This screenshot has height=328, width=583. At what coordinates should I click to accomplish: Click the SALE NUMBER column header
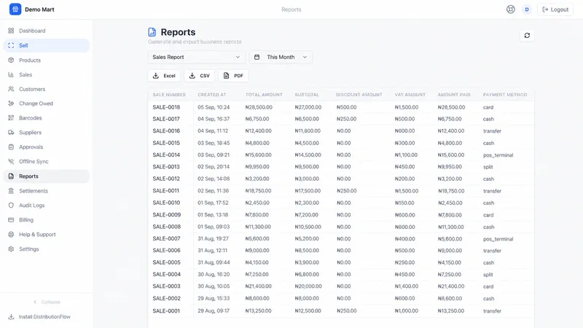coord(169,95)
